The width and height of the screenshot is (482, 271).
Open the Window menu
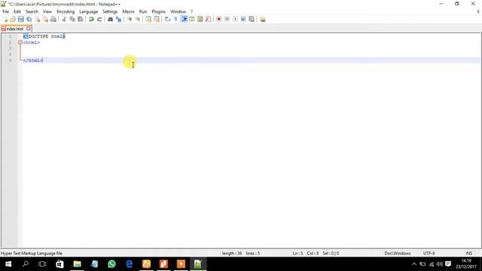pos(178,12)
